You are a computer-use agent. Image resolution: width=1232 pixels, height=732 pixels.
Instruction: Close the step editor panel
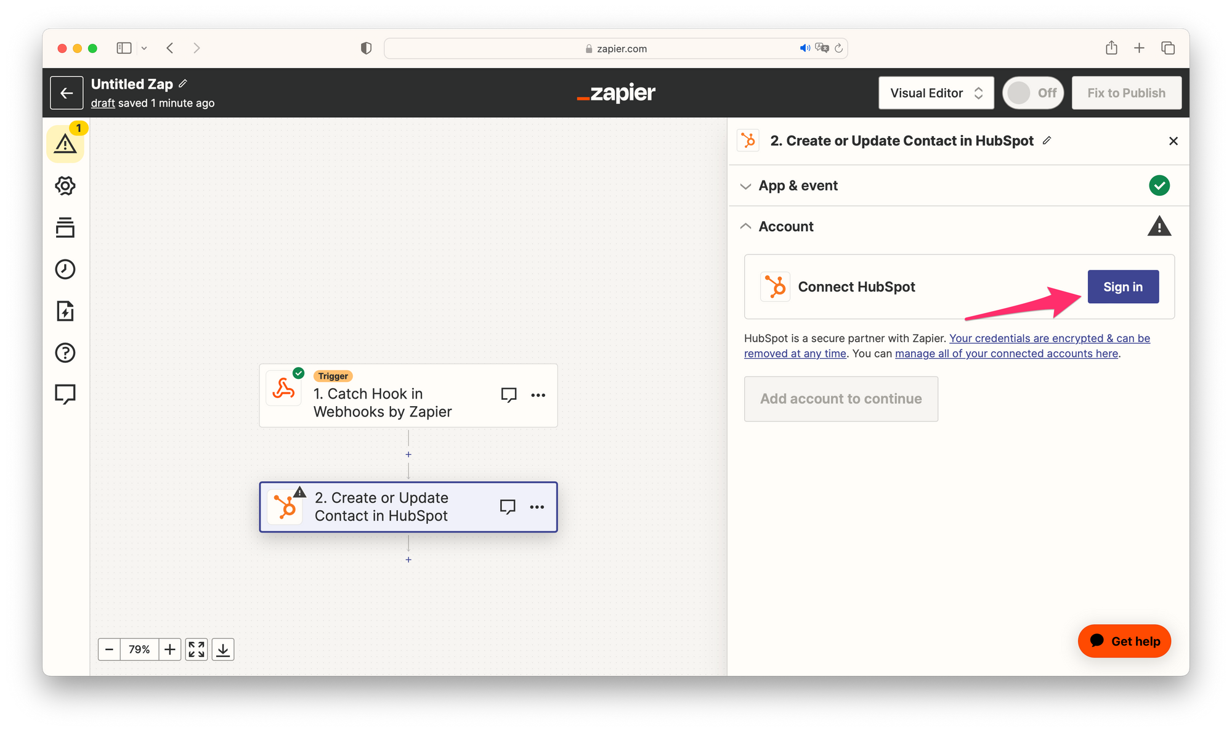[1173, 141]
